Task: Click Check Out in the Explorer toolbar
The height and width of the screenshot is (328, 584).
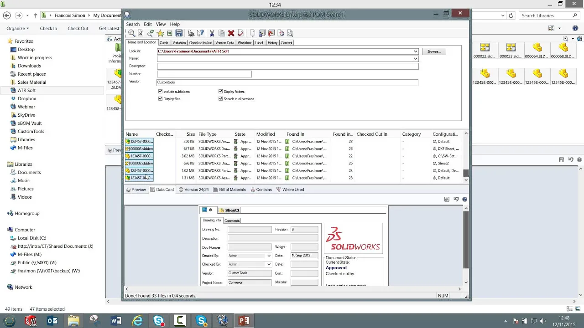Action: [x=78, y=28]
